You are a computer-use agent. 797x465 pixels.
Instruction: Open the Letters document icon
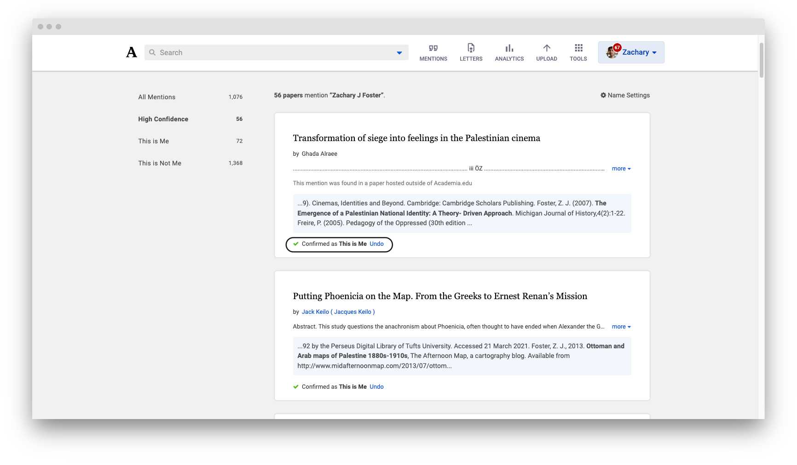471,48
